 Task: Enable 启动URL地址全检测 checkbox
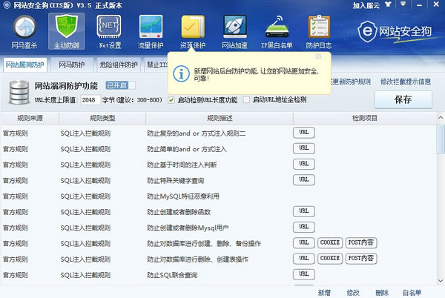[x=246, y=100]
